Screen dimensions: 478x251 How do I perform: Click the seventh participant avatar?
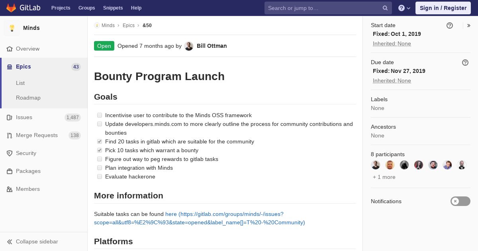[x=462, y=165]
